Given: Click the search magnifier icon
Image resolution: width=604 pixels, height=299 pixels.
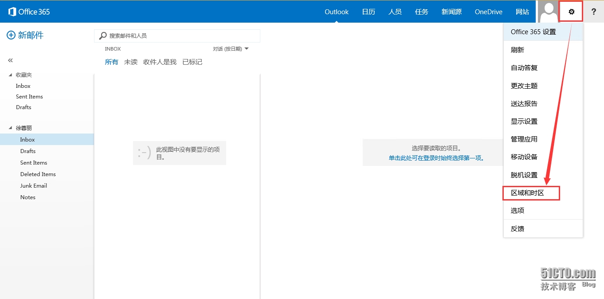Looking at the screenshot, I should click(103, 35).
